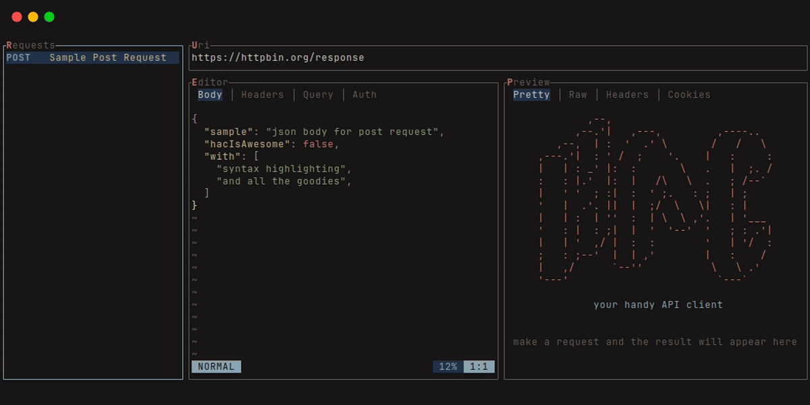Open the Editor Headers tab
The image size is (810, 405).
pyautogui.click(x=263, y=95)
